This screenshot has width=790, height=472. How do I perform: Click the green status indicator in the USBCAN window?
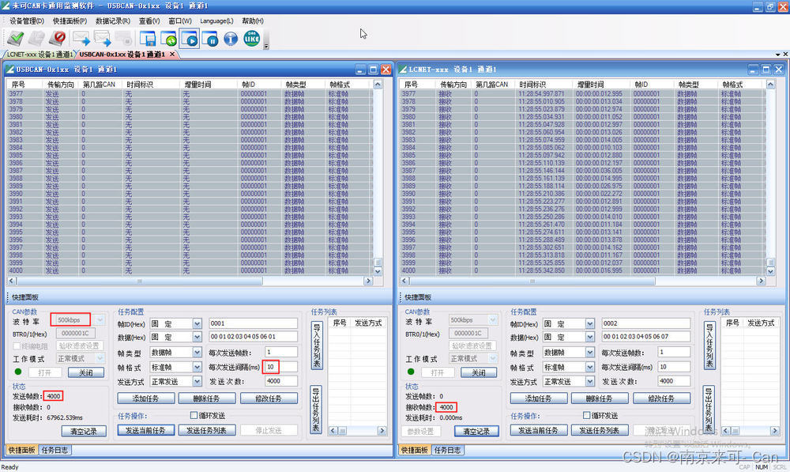[18, 372]
